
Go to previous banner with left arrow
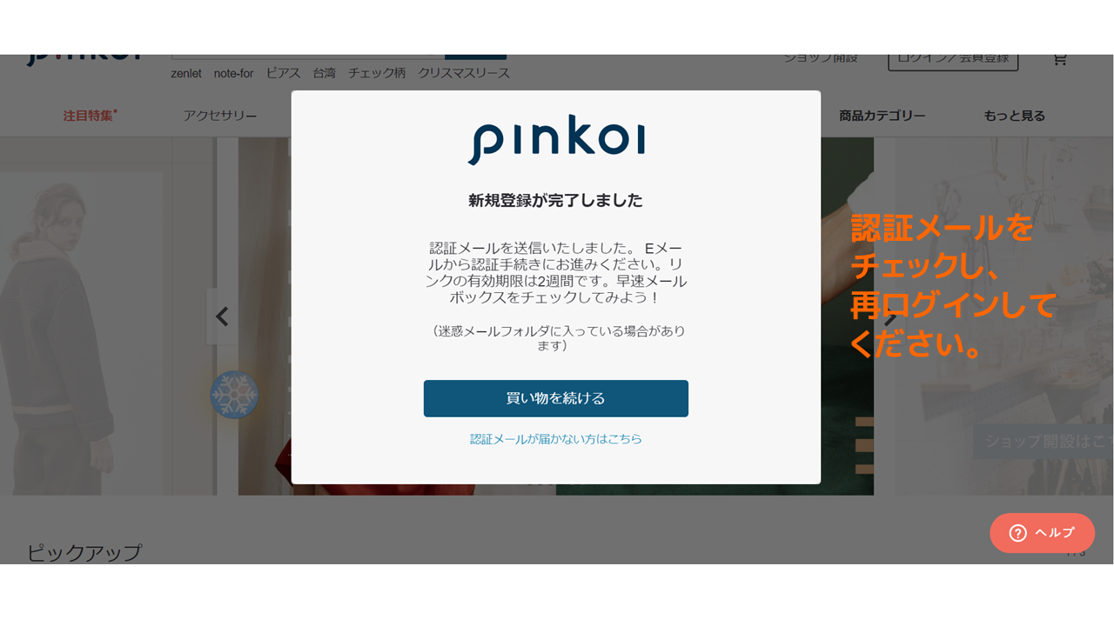point(222,316)
